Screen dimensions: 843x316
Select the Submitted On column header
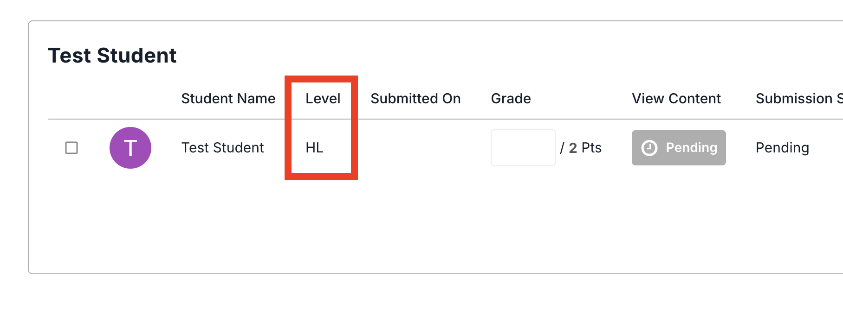[415, 99]
